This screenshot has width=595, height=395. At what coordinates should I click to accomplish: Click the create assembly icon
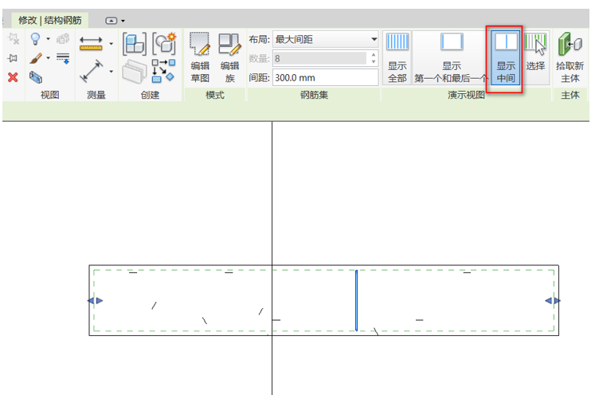coord(164,44)
